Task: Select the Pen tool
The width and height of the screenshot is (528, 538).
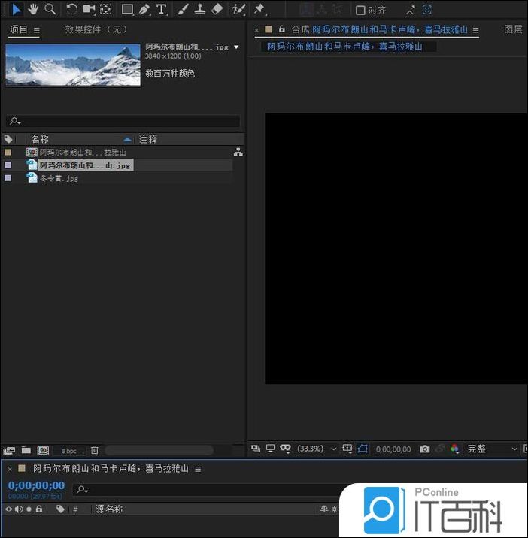Action: pyautogui.click(x=144, y=9)
